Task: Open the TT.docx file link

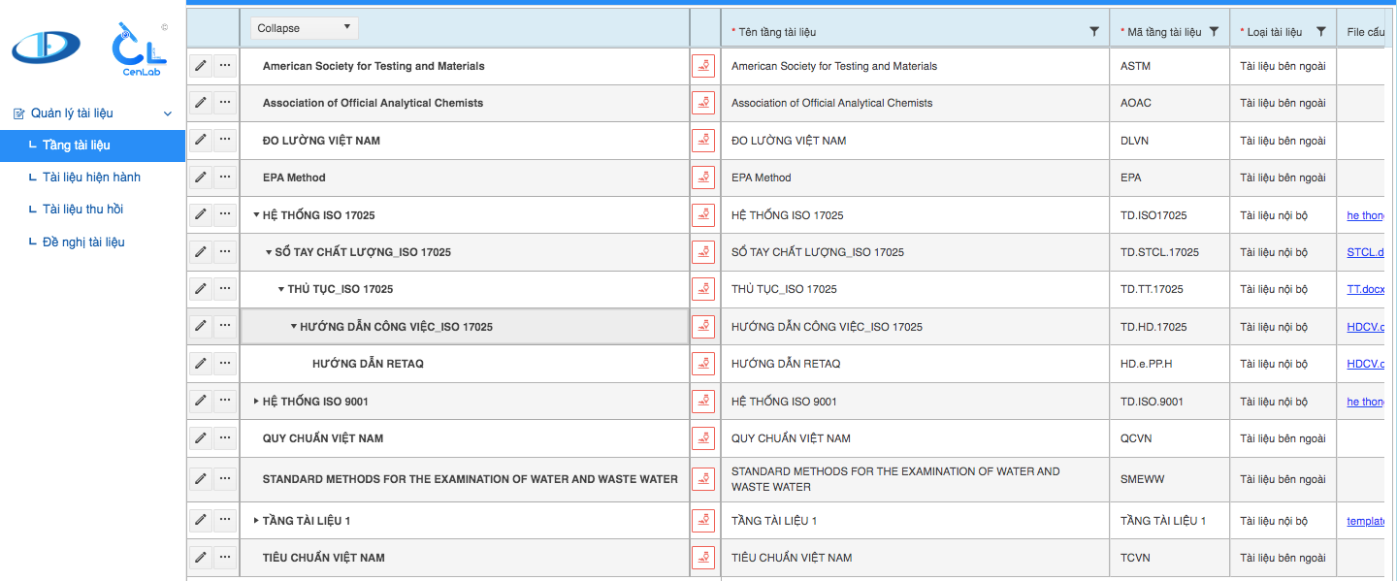Action: coord(1365,289)
